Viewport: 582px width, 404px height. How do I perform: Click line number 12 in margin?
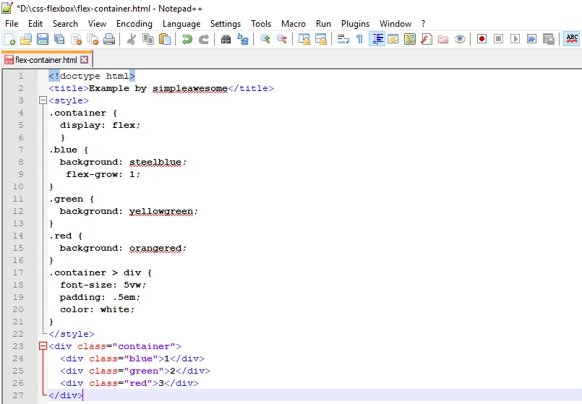[x=18, y=211]
